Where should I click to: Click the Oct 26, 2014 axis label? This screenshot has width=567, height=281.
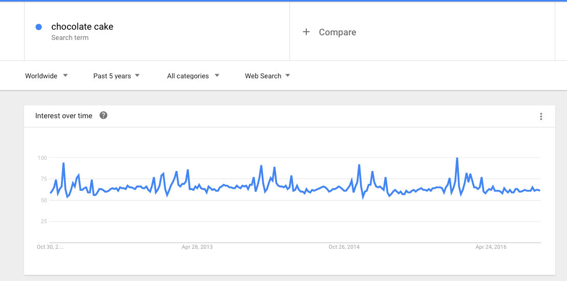(x=344, y=247)
